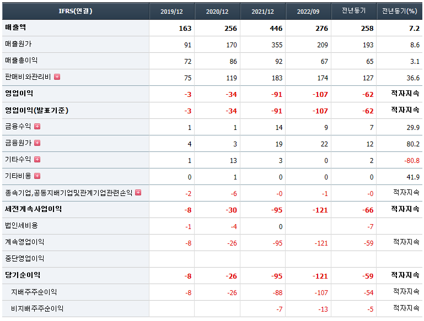Click 지배주주순이익 value -88
The height and width of the screenshot is (321, 424).
coord(277,293)
